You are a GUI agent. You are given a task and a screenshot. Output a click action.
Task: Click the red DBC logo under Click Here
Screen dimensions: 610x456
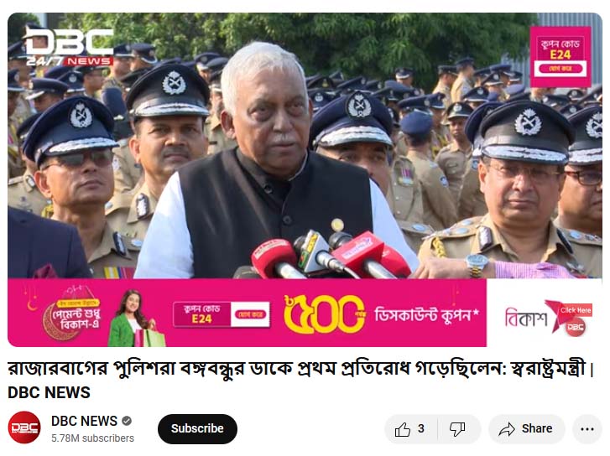click(x=576, y=327)
